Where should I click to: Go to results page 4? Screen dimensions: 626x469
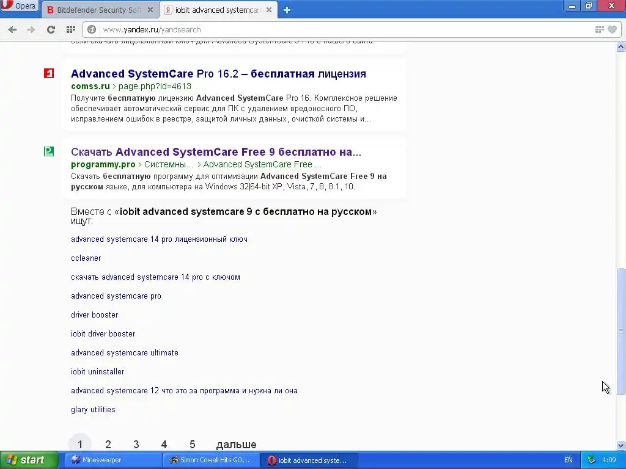coord(164,445)
